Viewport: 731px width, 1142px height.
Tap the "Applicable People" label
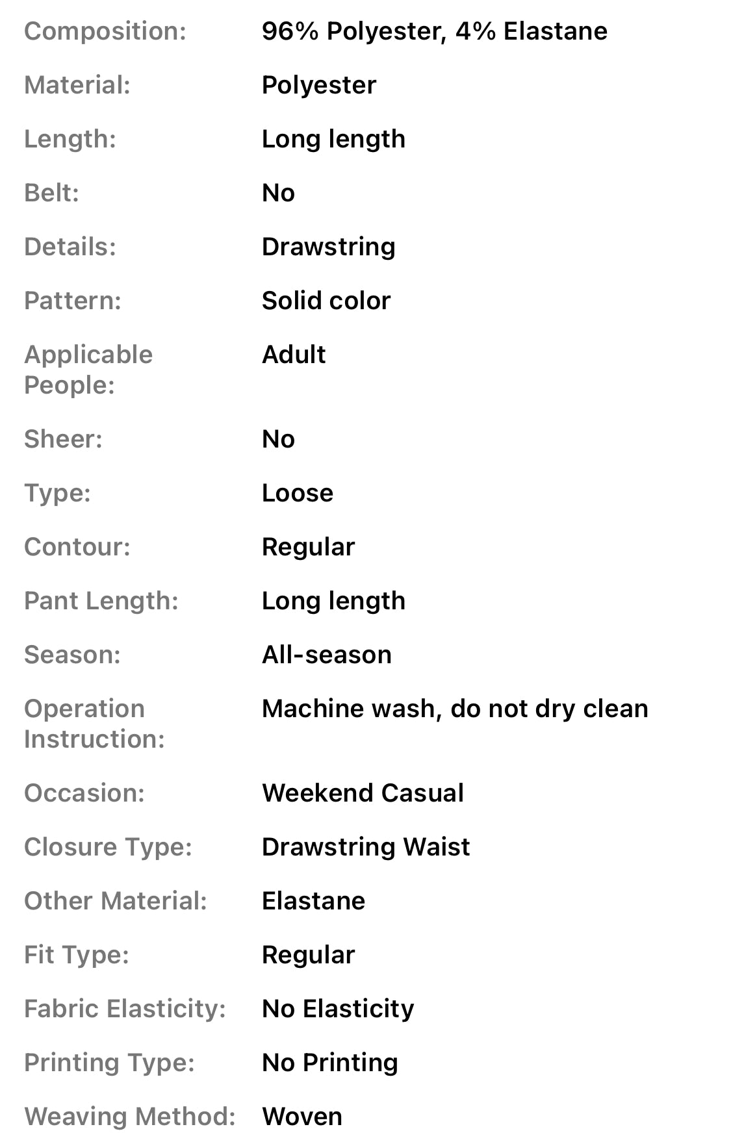click(x=88, y=370)
